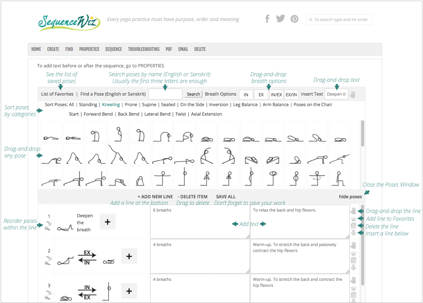Click the Search button for poses
Viewport: 423px width, 303px height.
pyautogui.click(x=194, y=94)
